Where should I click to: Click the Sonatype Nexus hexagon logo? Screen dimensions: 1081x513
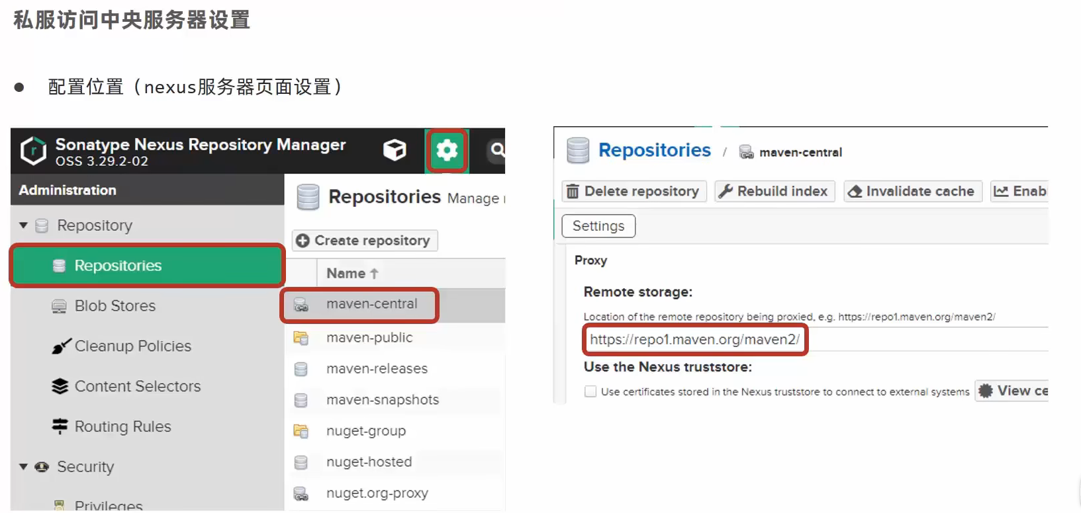pos(33,151)
